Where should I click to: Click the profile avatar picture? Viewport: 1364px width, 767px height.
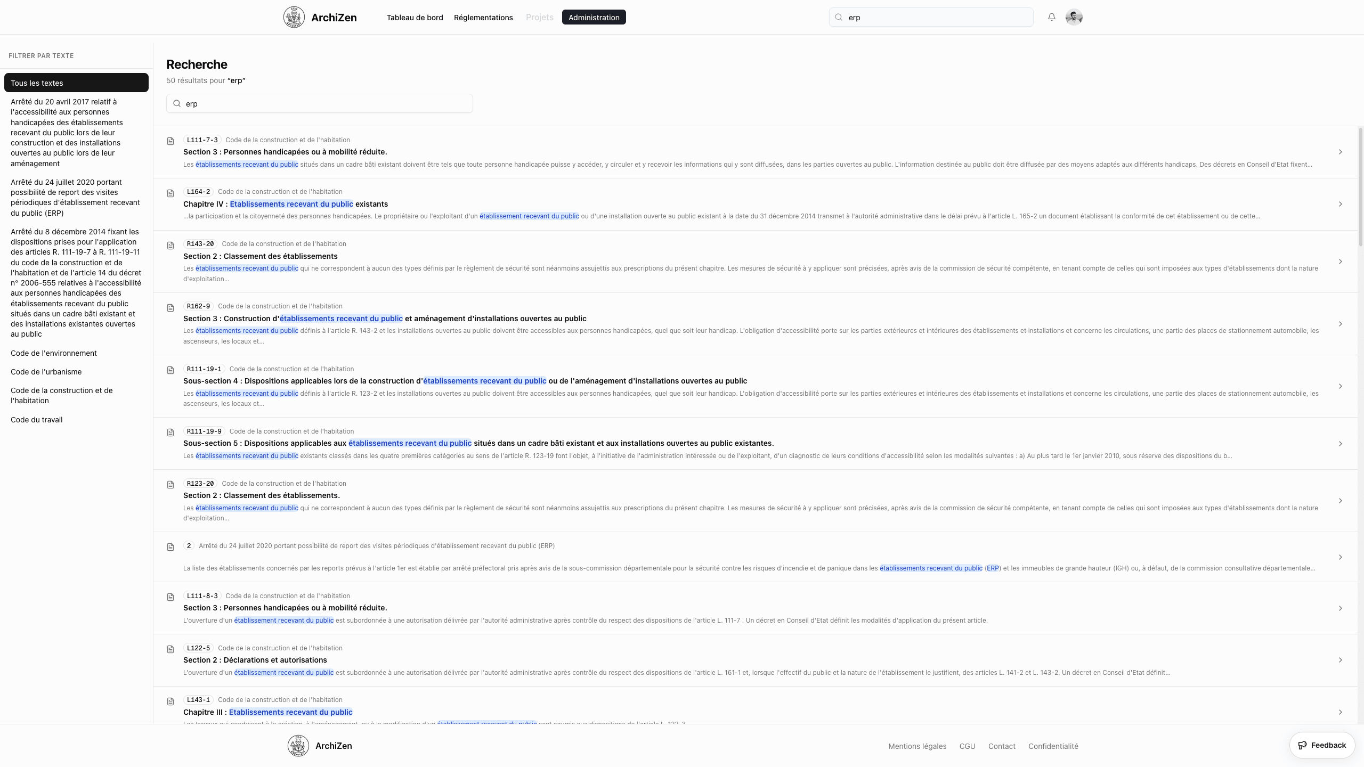(1074, 17)
